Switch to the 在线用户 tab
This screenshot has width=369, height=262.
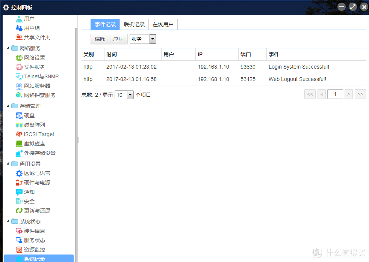[163, 24]
